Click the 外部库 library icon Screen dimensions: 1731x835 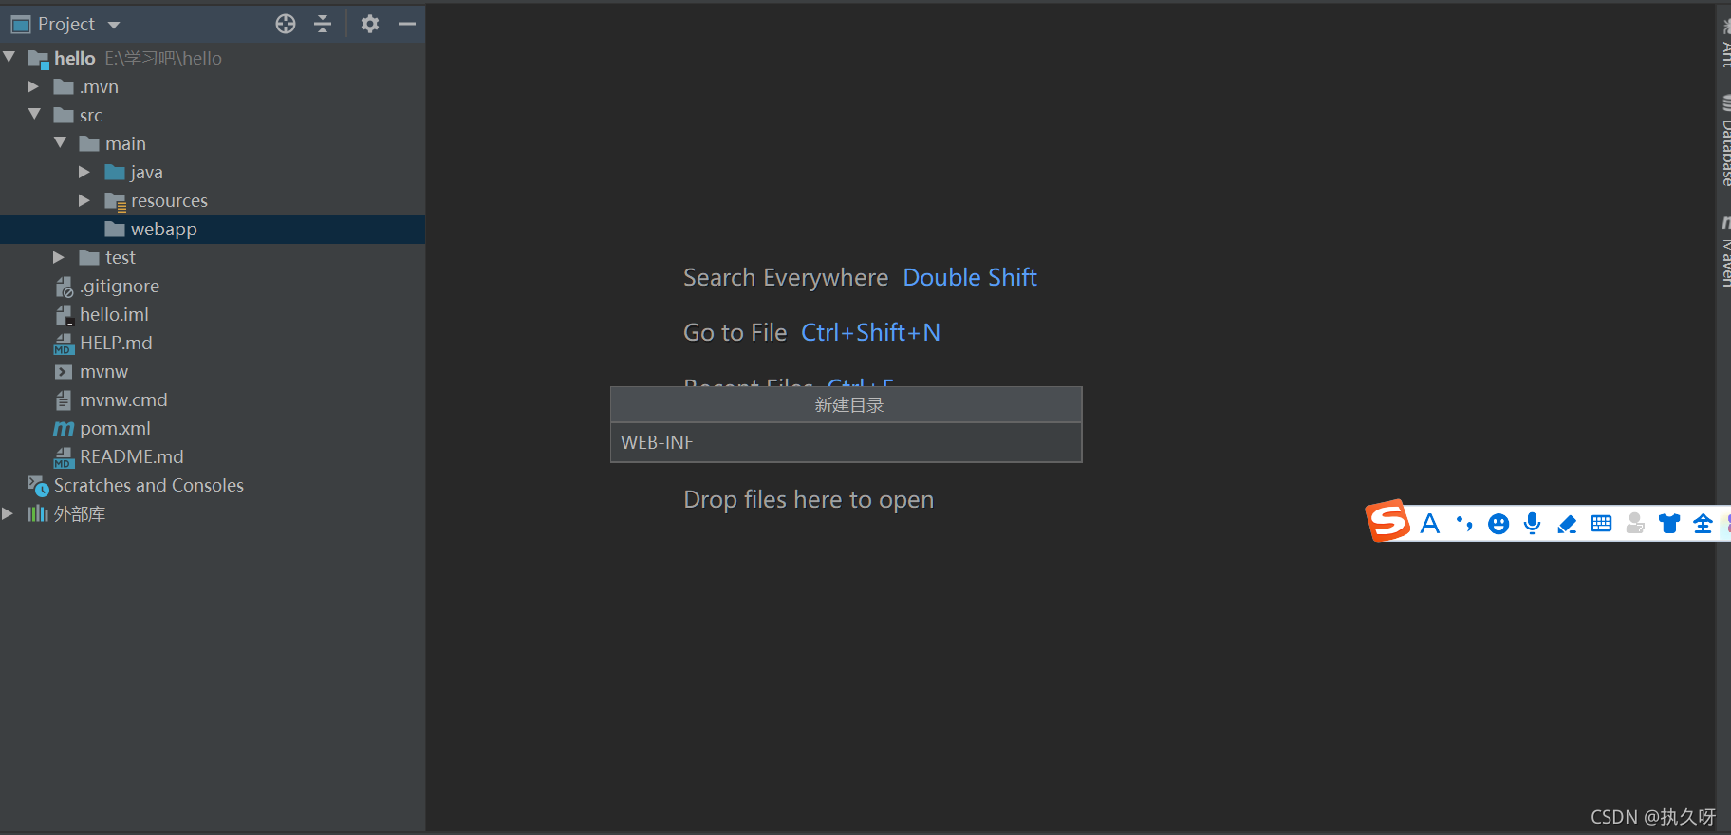[x=38, y=513]
